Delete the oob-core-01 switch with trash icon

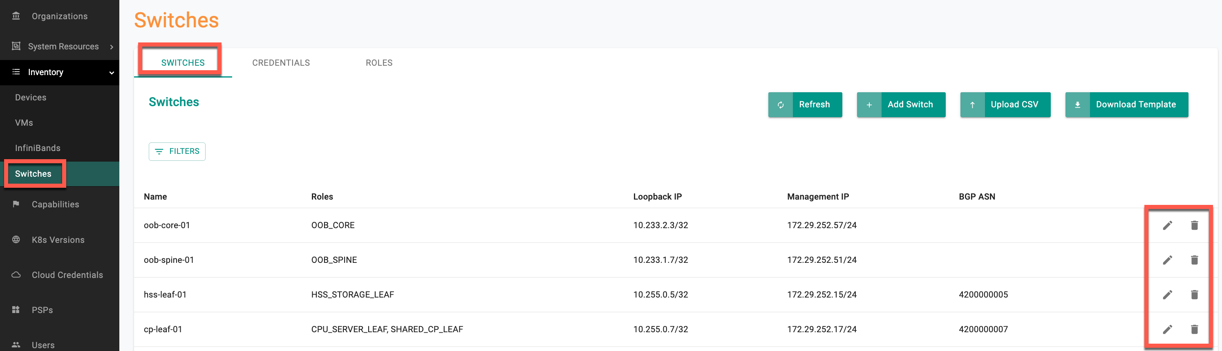(1195, 225)
